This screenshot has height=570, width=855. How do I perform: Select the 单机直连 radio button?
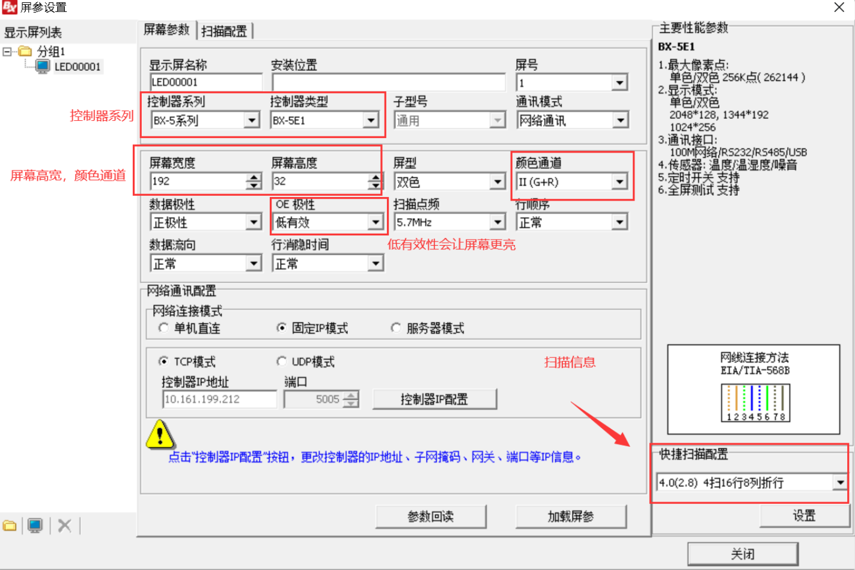[163, 328]
